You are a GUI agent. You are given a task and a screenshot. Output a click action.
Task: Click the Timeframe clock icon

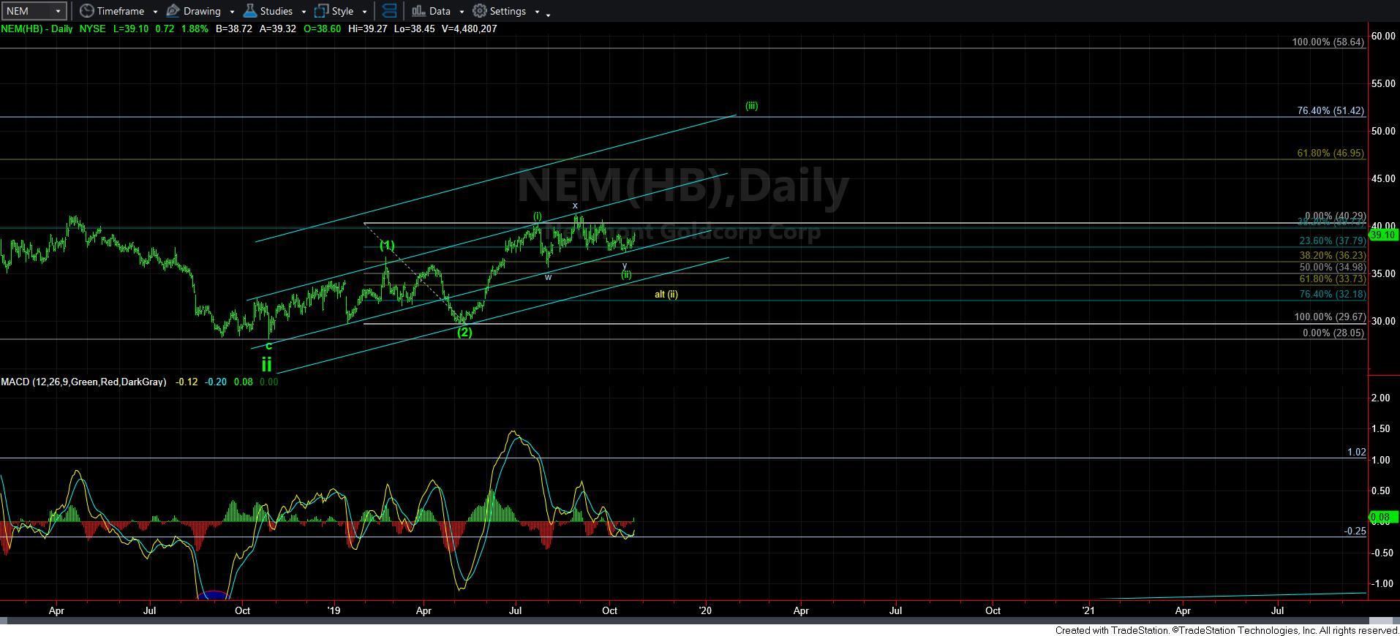pos(86,11)
